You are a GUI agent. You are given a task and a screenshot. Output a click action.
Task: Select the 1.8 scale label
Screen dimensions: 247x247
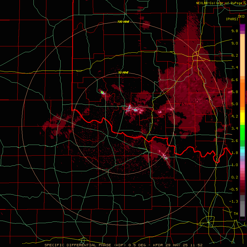click(235, 153)
